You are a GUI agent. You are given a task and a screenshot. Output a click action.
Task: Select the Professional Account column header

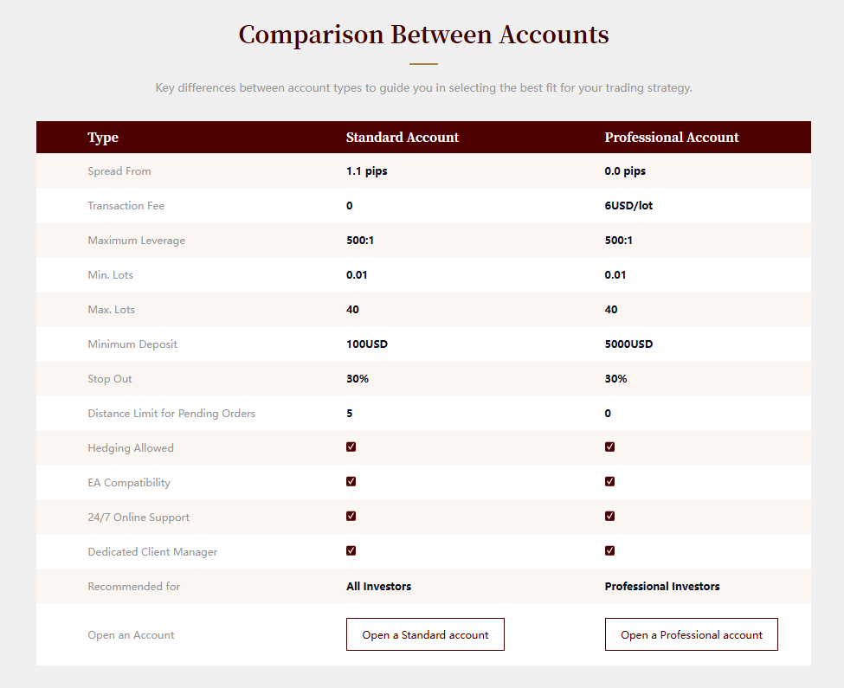671,138
